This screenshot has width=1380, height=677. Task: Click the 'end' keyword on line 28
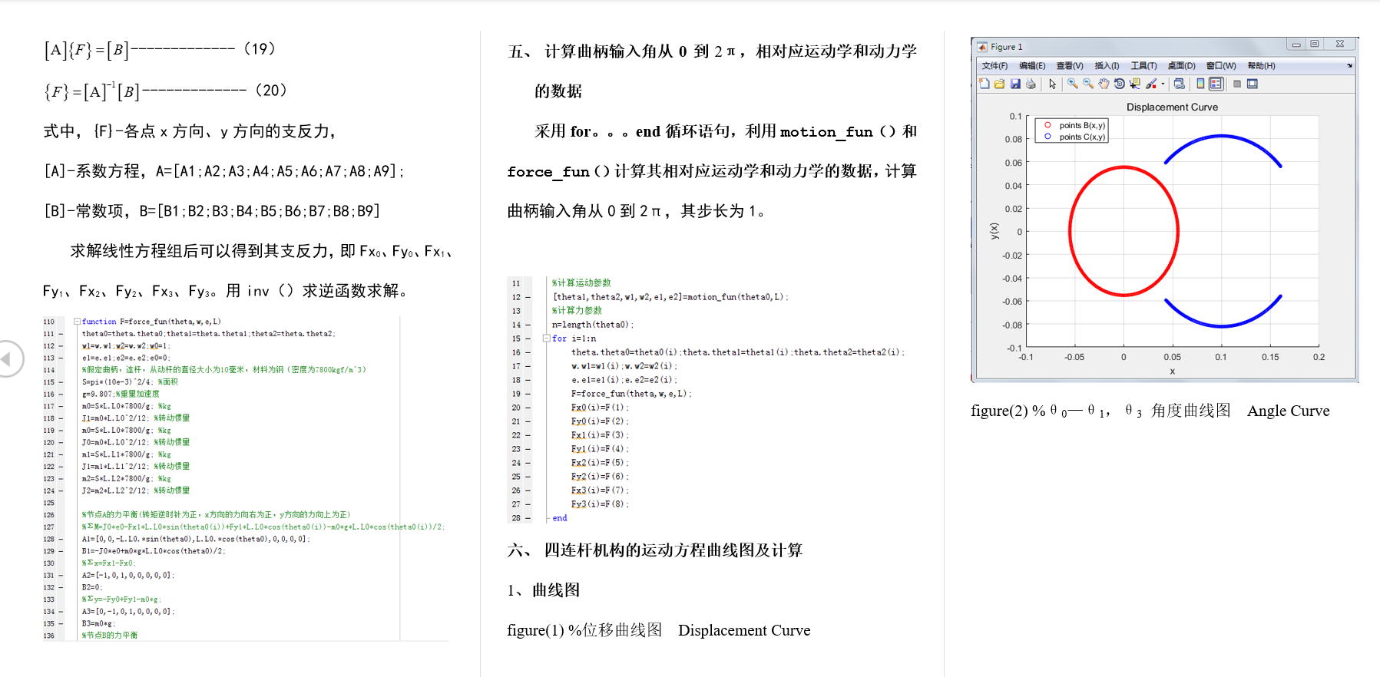pos(560,518)
